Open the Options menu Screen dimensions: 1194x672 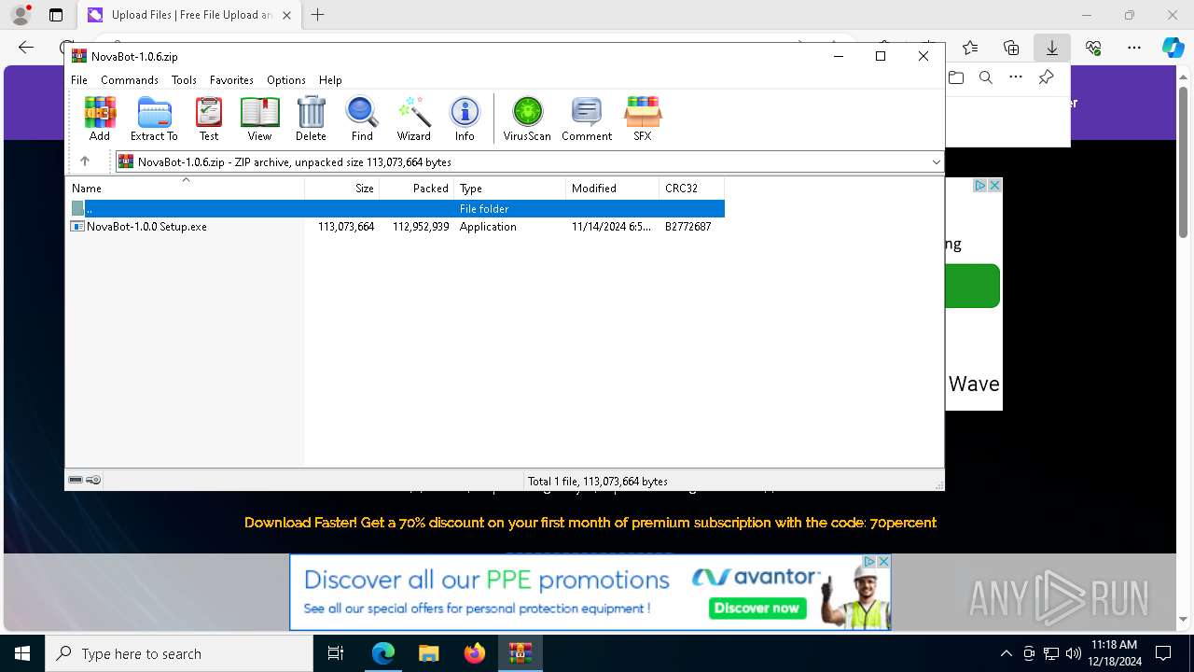286,80
